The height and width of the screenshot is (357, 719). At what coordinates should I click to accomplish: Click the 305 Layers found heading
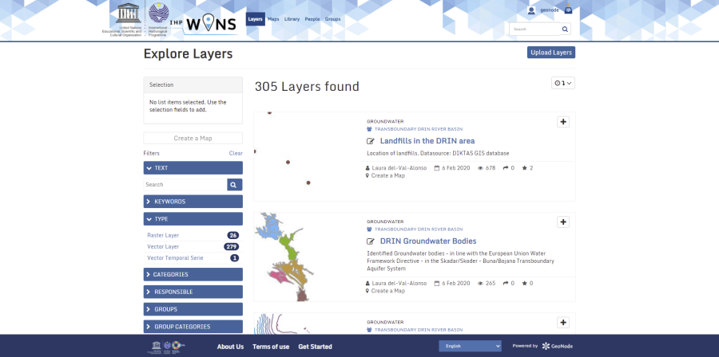(307, 86)
